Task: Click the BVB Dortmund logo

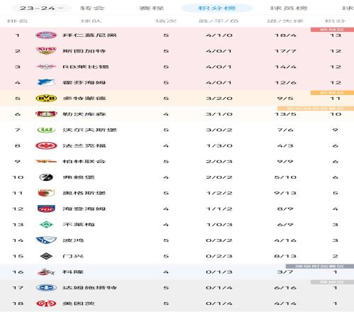Action: coord(46,98)
